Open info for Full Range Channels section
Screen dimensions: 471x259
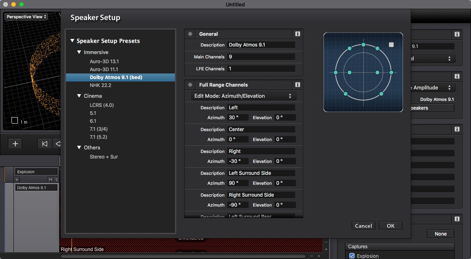click(297, 85)
